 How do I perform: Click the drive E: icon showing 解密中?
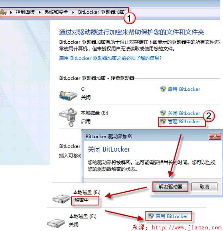pyautogui.click(x=62, y=199)
